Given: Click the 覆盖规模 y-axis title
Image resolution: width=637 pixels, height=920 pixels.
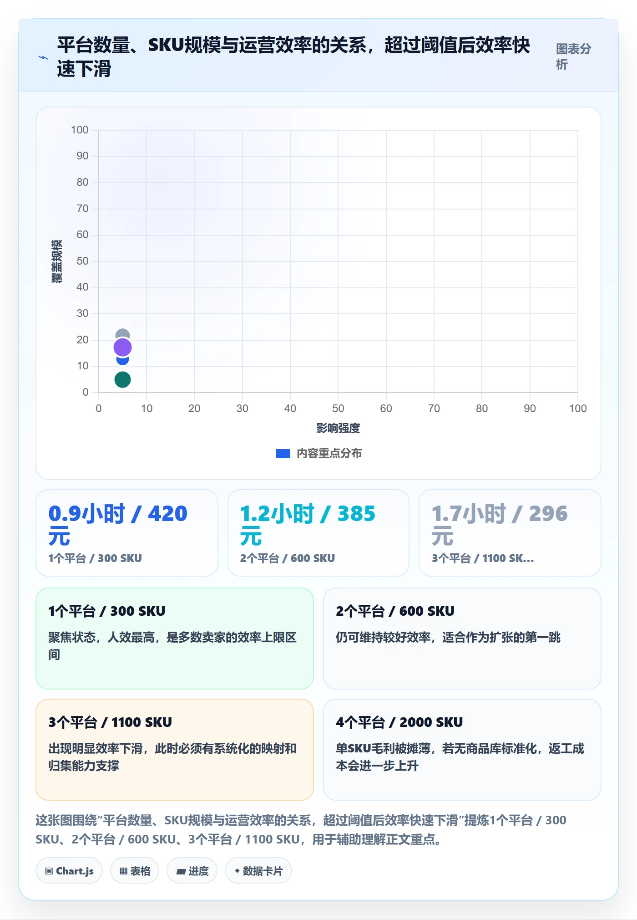Looking at the screenshot, I should tap(57, 261).
